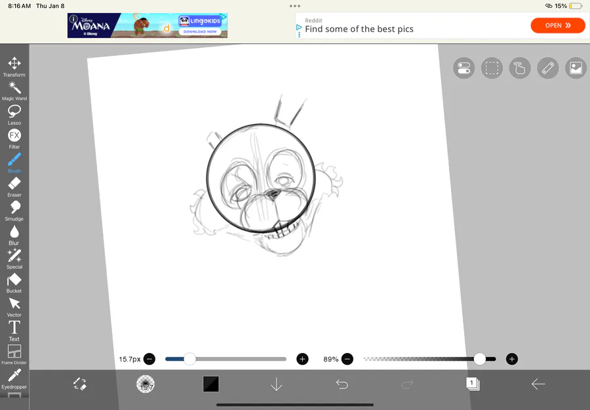Select the Bucket fill tool

pos(14,283)
